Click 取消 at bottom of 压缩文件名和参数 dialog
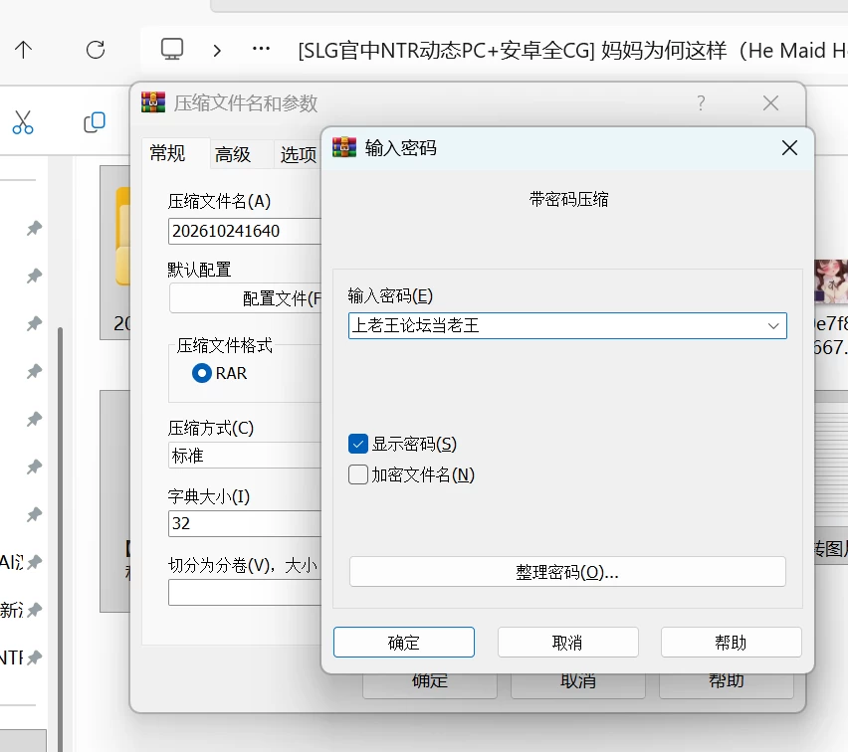Image resolution: width=848 pixels, height=752 pixels. point(578,684)
